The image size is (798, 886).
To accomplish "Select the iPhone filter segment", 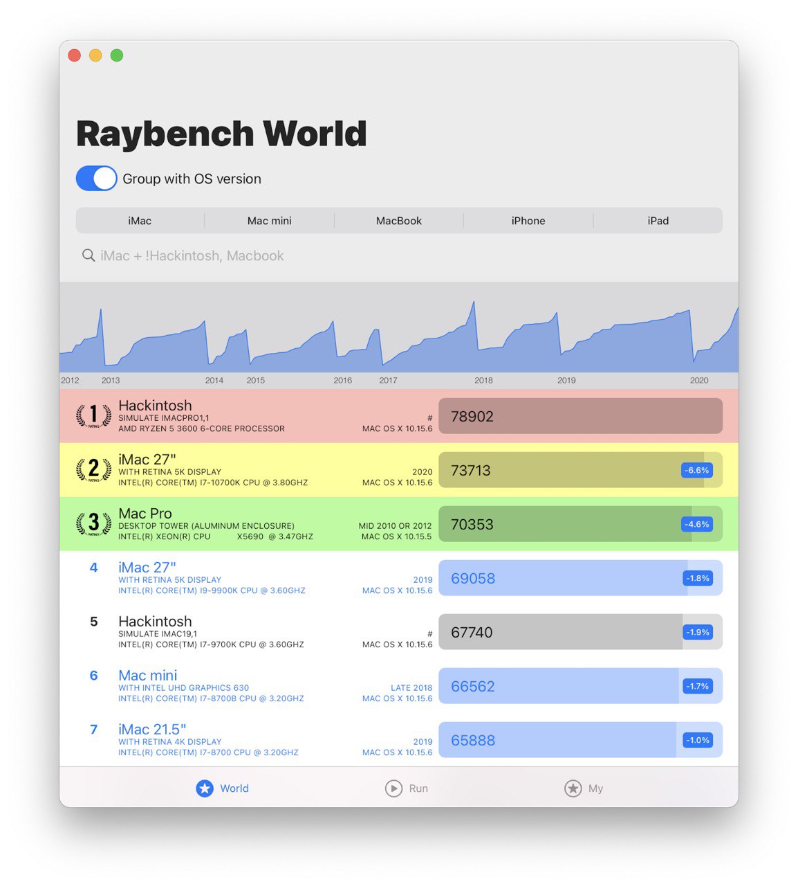I will point(528,221).
